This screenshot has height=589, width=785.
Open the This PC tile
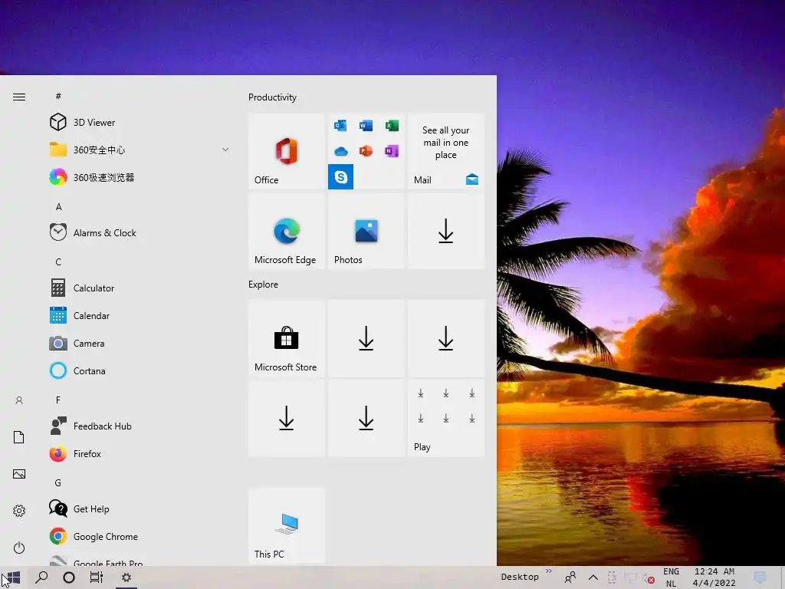tap(287, 525)
